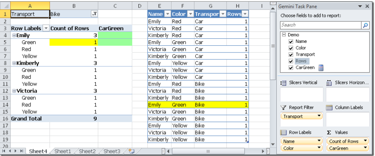Select row 16 header
The height and width of the screenshot is (156, 375).
pos(5,118)
